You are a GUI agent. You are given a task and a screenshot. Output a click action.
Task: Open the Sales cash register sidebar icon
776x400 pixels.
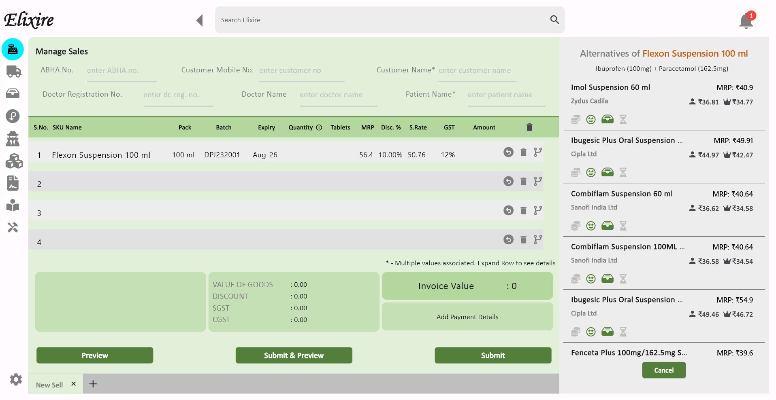[13, 49]
